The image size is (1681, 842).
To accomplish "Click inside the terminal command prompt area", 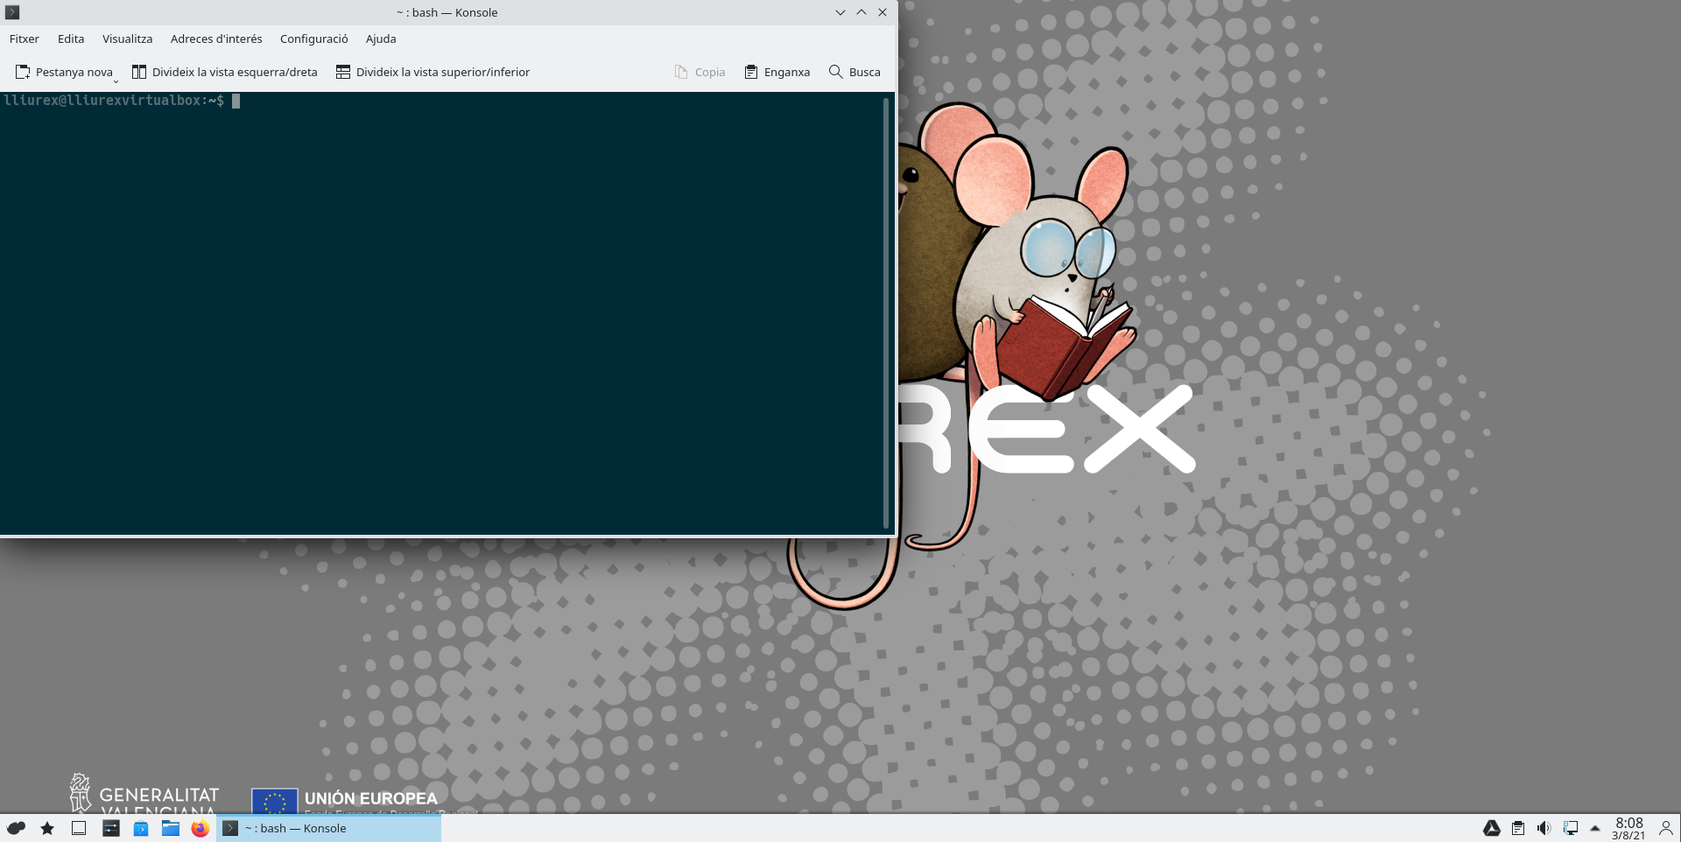I will [438, 306].
